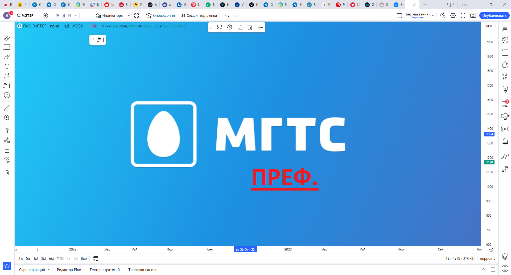This screenshot has width=511, height=275.
Task: Open Оповещения to create an alert
Action: coord(160,15)
